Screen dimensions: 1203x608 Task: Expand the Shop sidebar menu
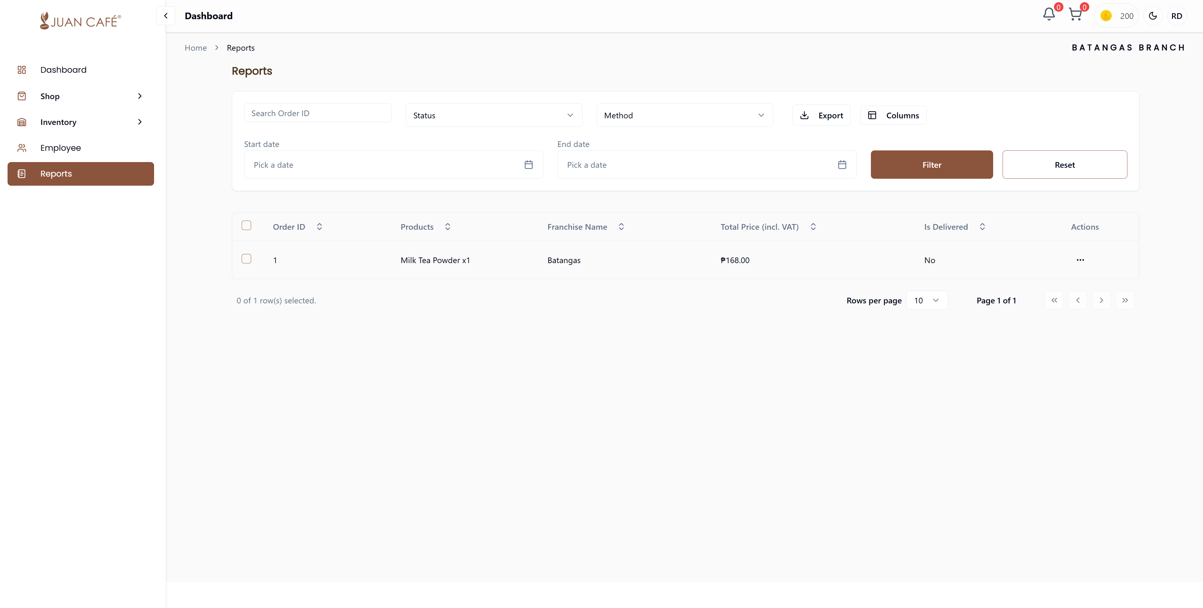click(x=80, y=96)
